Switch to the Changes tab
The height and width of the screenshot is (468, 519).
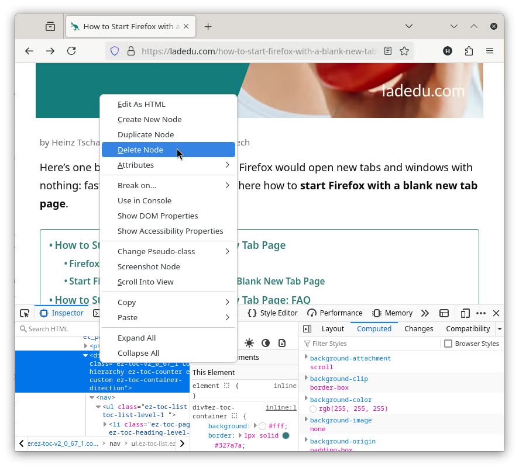tap(419, 329)
